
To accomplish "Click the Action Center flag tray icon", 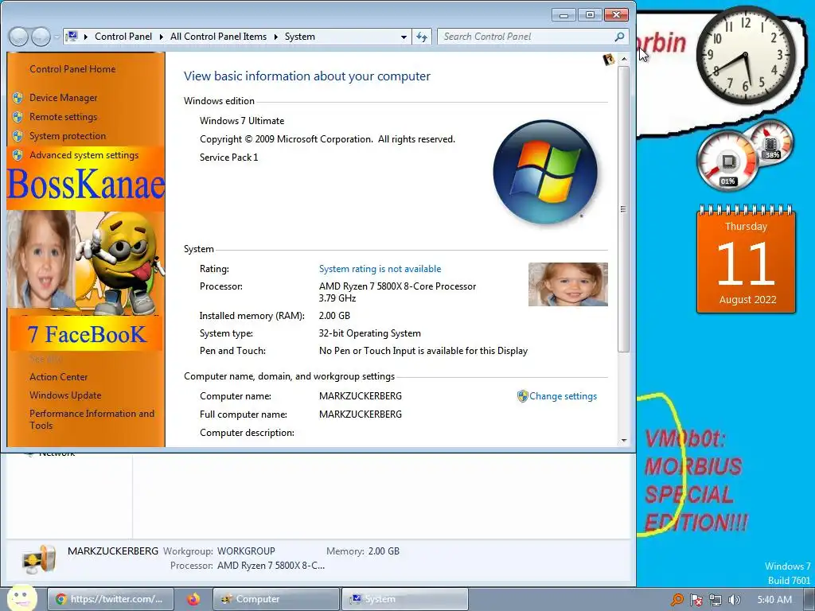I will 696,600.
